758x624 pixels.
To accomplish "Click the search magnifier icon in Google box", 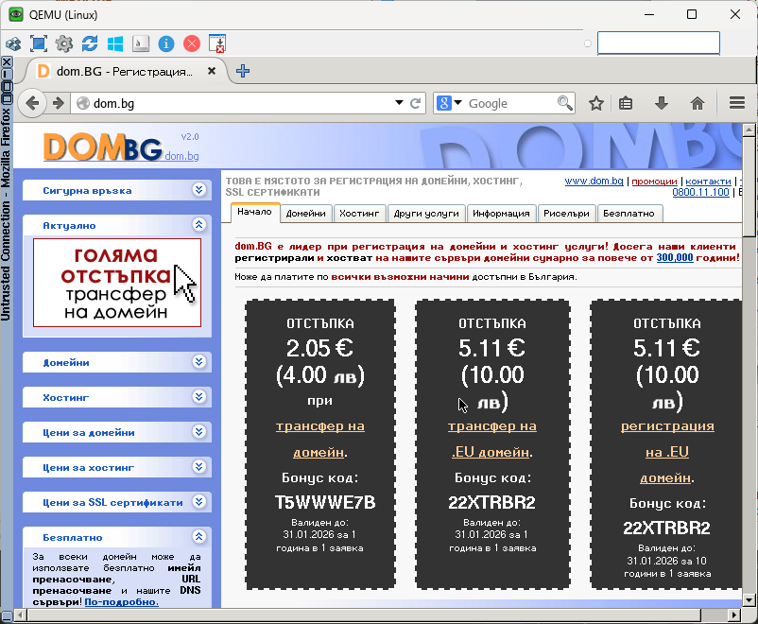I will pos(564,103).
